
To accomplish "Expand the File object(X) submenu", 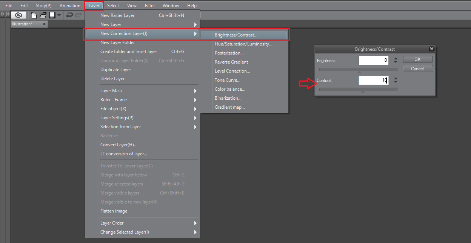I will click(142, 109).
